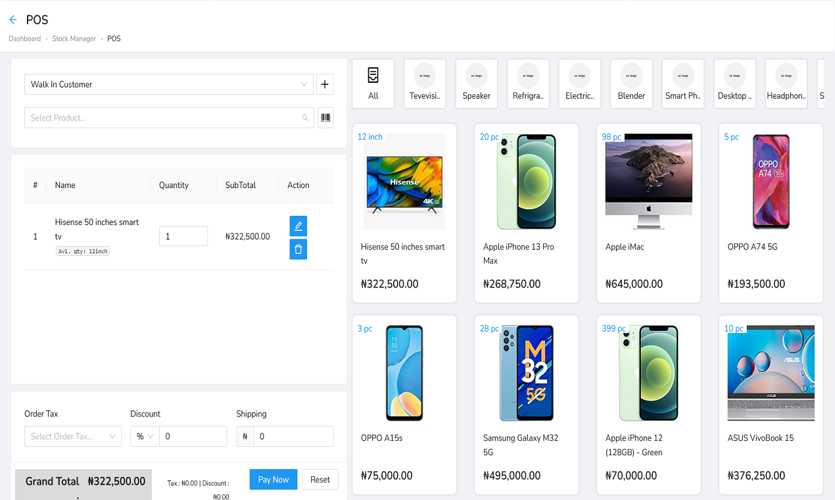The image size is (835, 500).
Task: Filter by Tevevisi.. category
Action: pos(425,84)
